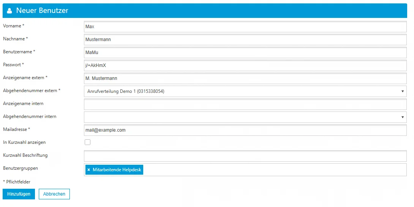Click the Pflichtfelder note text
414x207 pixels.
coord(17,182)
